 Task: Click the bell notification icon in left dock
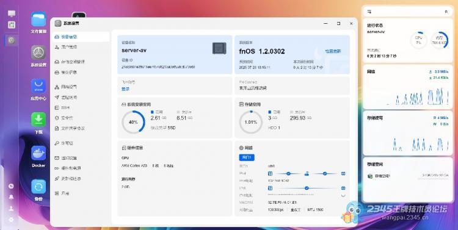[12, 197]
